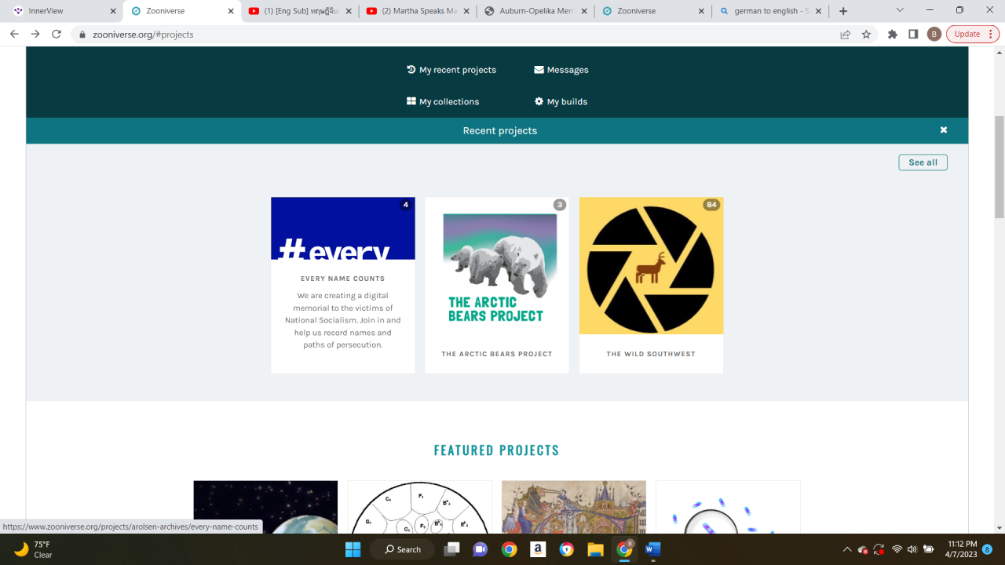Open Messages link
Image resolution: width=1005 pixels, height=565 pixels.
[x=561, y=70]
